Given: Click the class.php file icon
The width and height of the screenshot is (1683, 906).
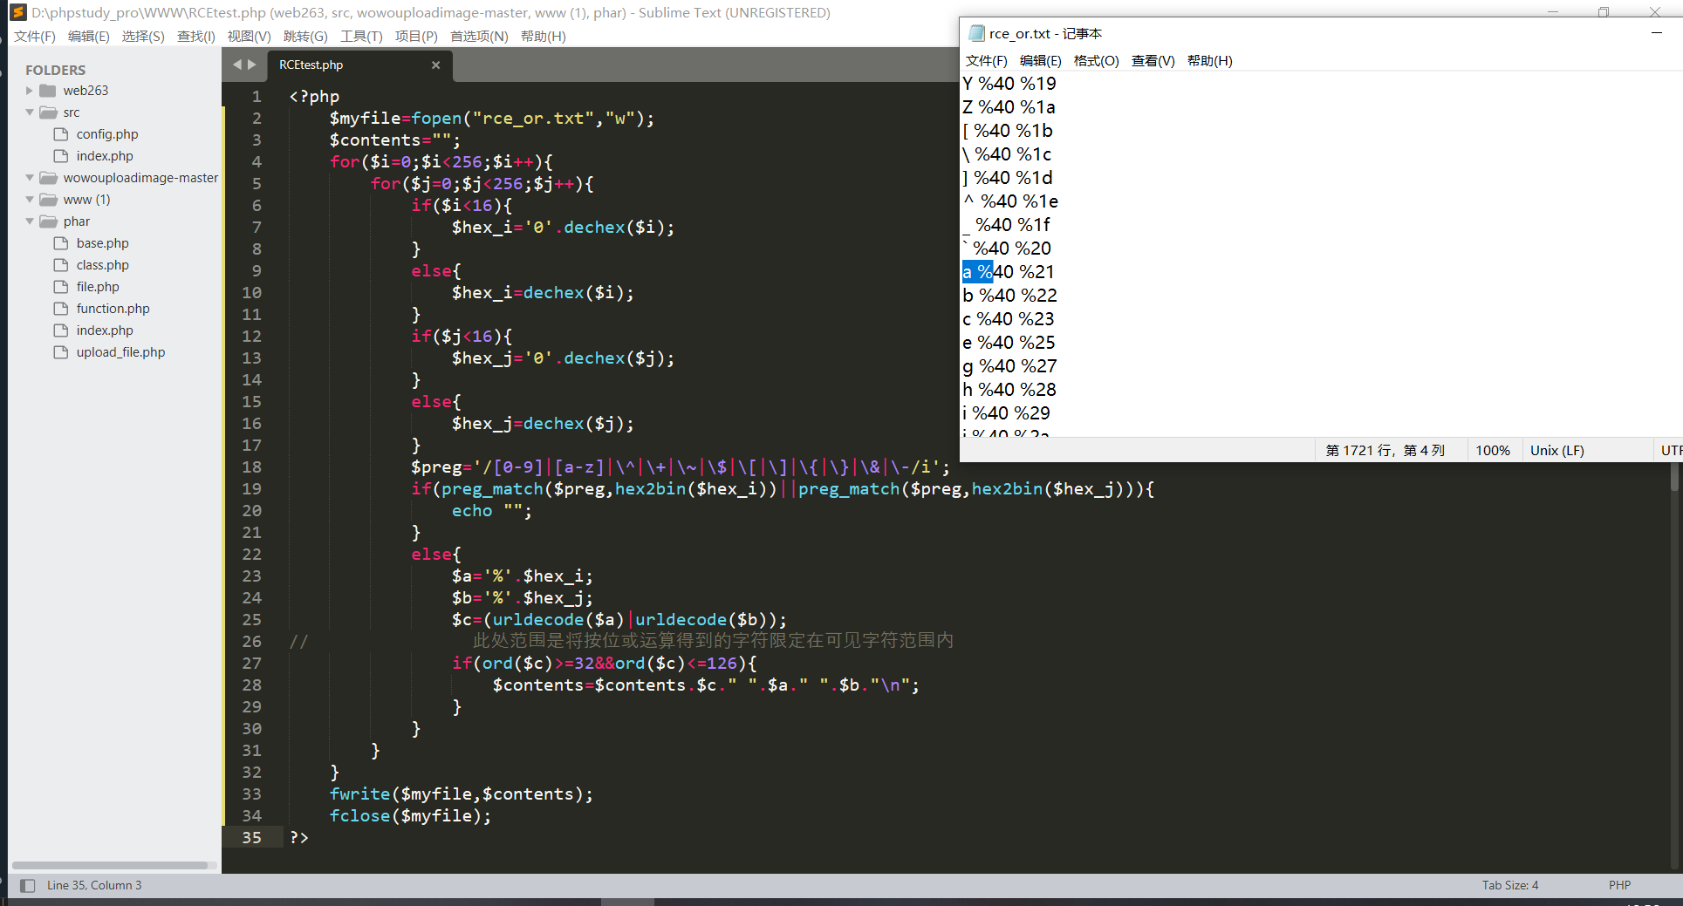Looking at the screenshot, I should (x=61, y=265).
